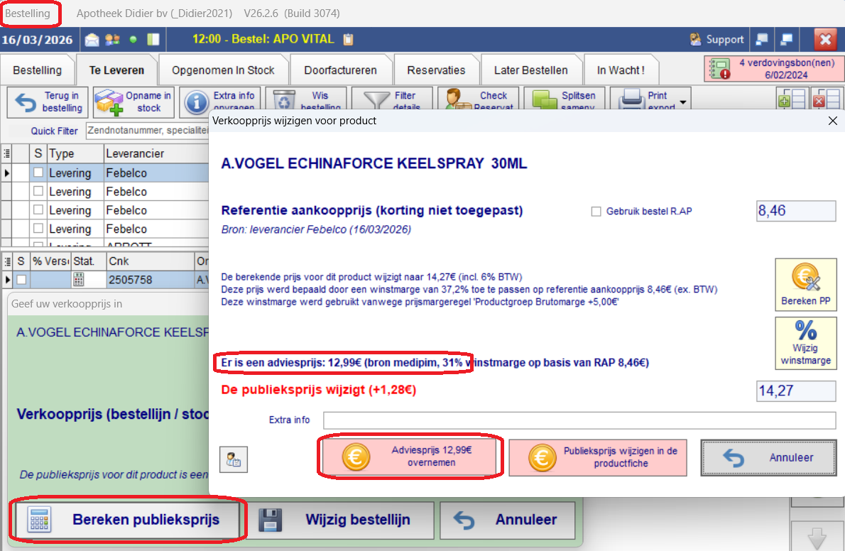Click Adviesprijs 12,99€ overnemen button

(x=410, y=457)
